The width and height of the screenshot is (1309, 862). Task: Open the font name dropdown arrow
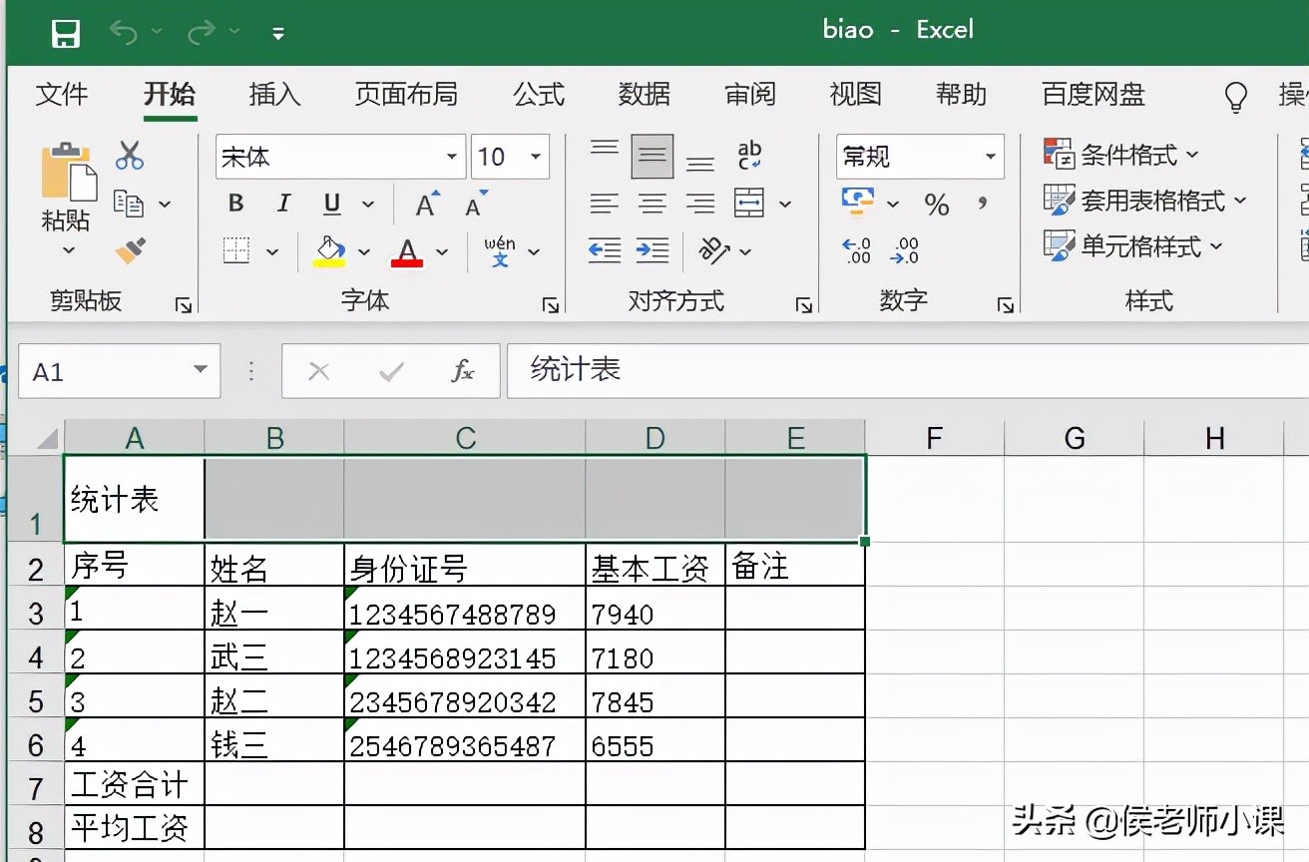click(x=452, y=157)
